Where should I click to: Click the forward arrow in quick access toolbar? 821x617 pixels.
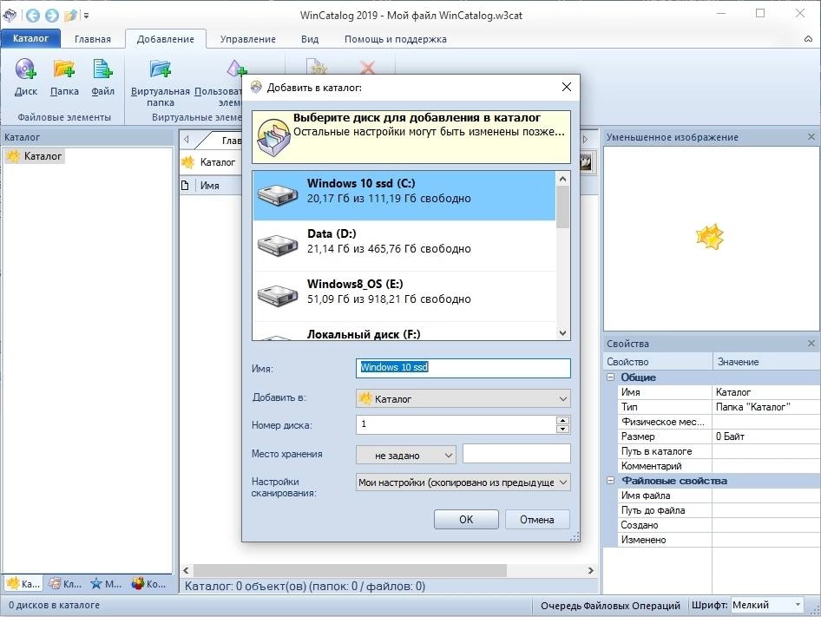52,16
